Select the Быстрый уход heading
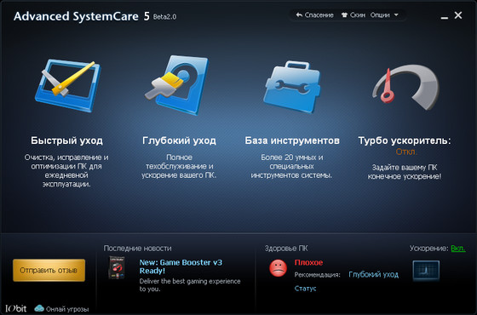This screenshot has height=315, width=477. (67, 140)
